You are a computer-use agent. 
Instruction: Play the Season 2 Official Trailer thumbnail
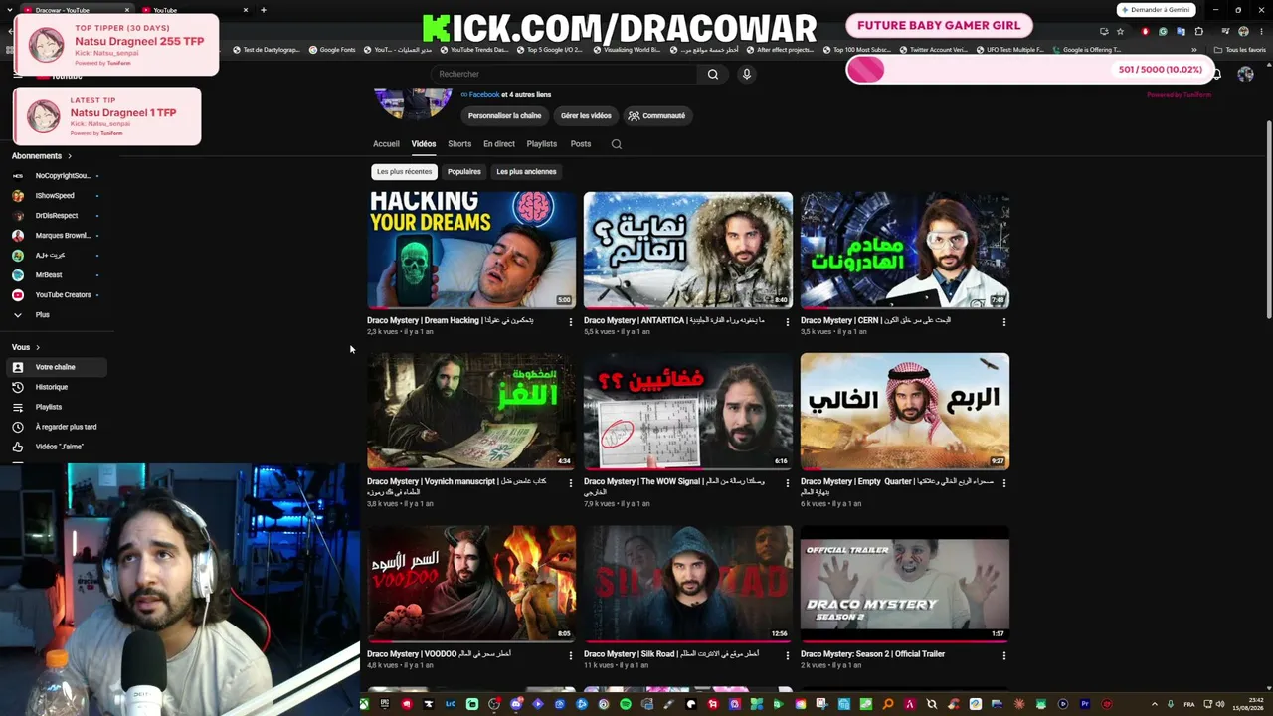pyautogui.click(x=905, y=584)
